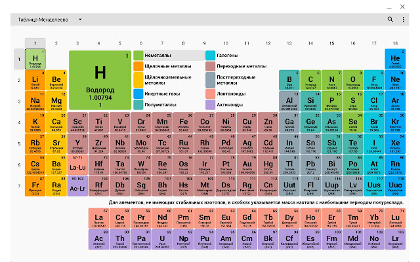Open the three-dot overflow menu

404,19
